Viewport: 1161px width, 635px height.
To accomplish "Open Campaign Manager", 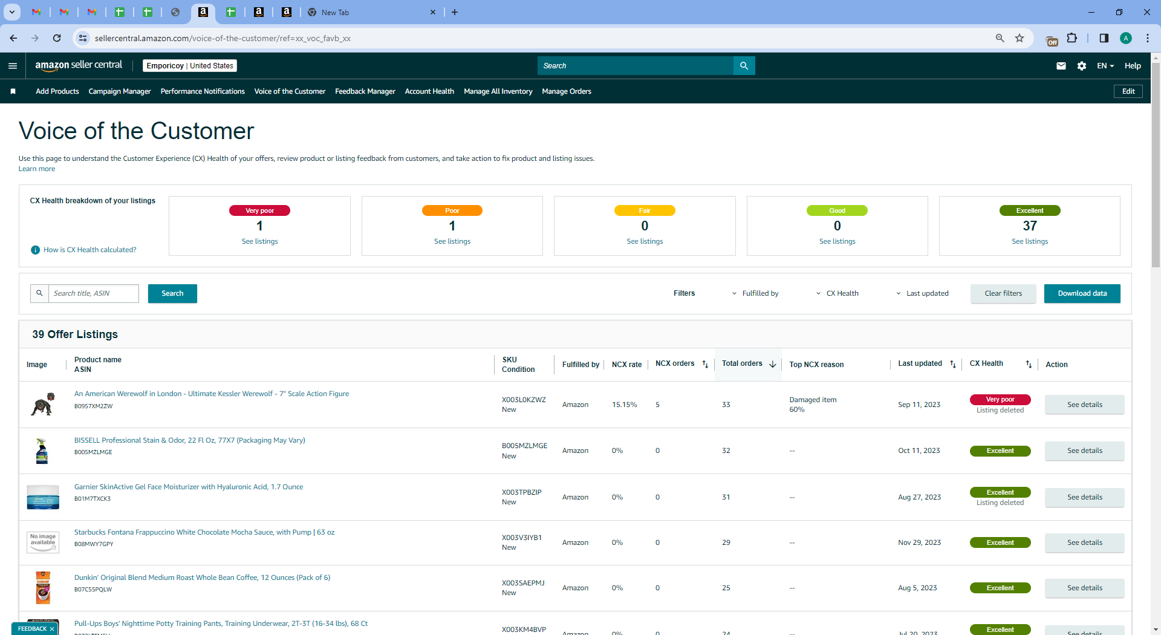I will 120,91.
